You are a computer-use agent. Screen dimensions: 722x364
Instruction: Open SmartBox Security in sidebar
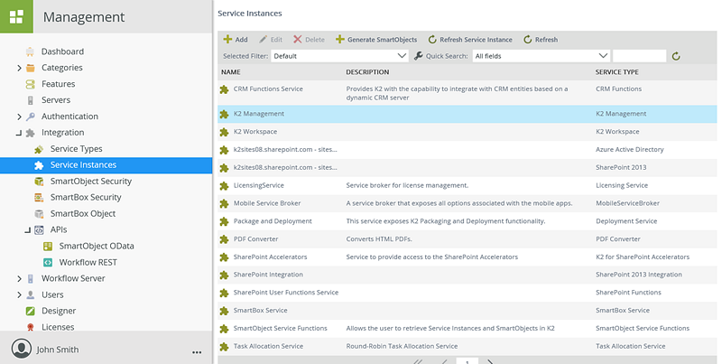pyautogui.click(x=86, y=197)
